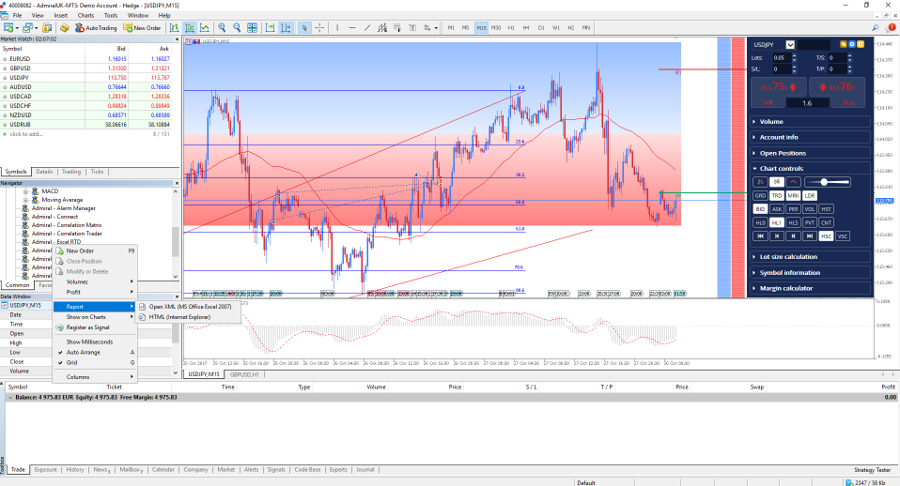
Task: Toggle Grid option in context menu
Action: 95,363
